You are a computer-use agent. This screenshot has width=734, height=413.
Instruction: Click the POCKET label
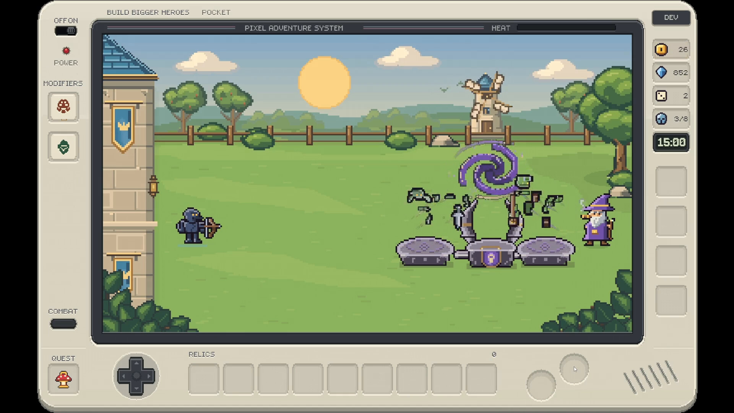click(x=216, y=12)
